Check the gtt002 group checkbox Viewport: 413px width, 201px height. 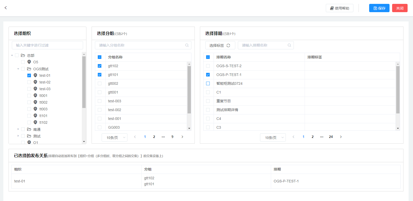(100, 83)
